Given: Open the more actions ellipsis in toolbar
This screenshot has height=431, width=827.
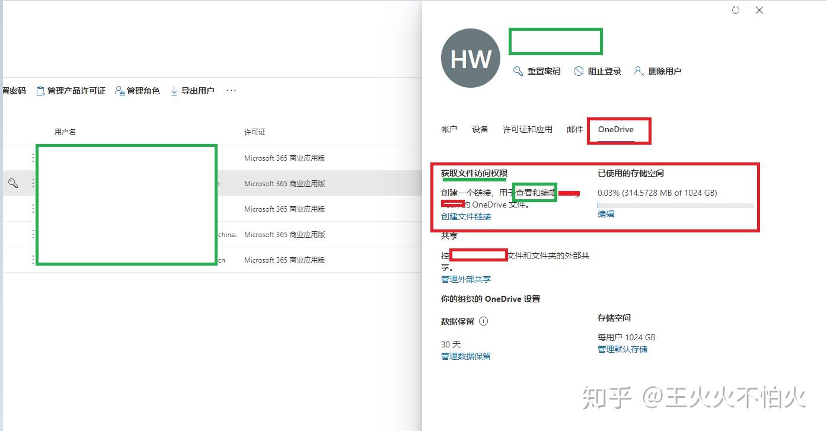Looking at the screenshot, I should [x=231, y=91].
